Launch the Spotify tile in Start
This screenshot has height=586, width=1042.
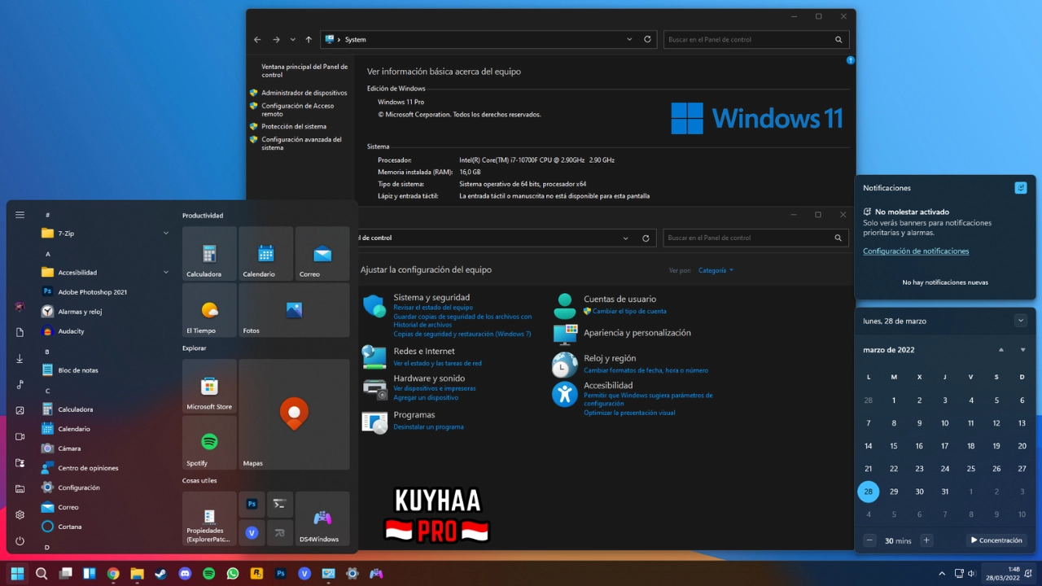click(x=209, y=443)
